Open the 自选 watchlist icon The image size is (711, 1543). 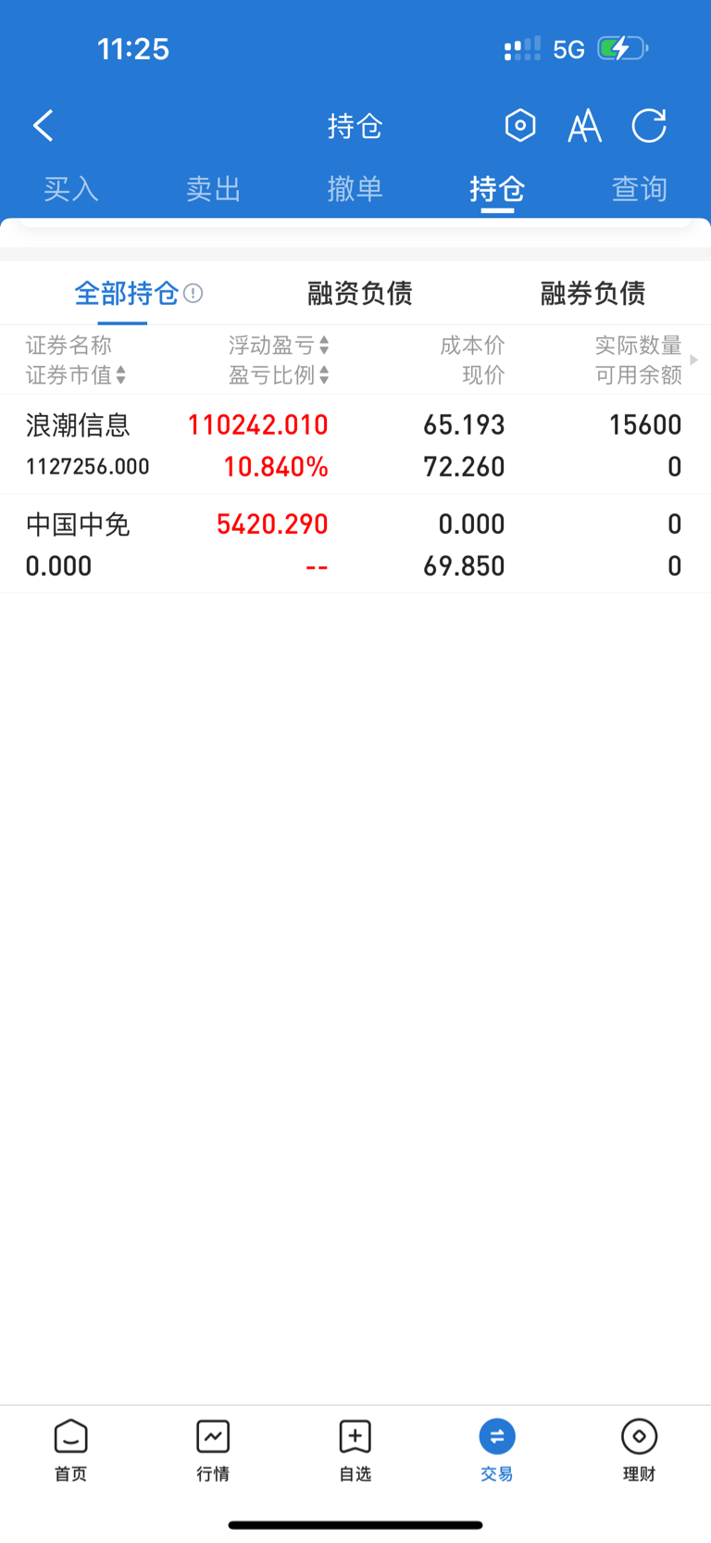click(355, 1436)
